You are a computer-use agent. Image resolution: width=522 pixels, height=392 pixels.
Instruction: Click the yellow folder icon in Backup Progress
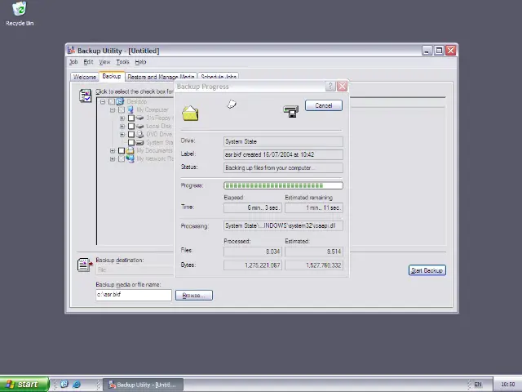(190, 114)
